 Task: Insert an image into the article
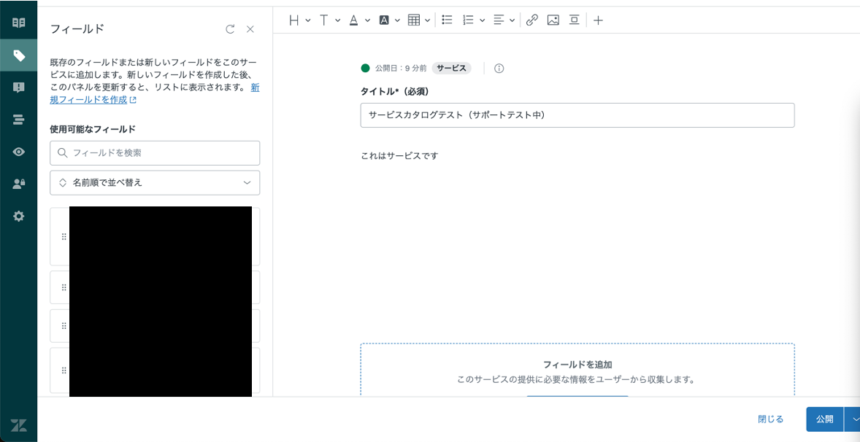pyautogui.click(x=553, y=20)
